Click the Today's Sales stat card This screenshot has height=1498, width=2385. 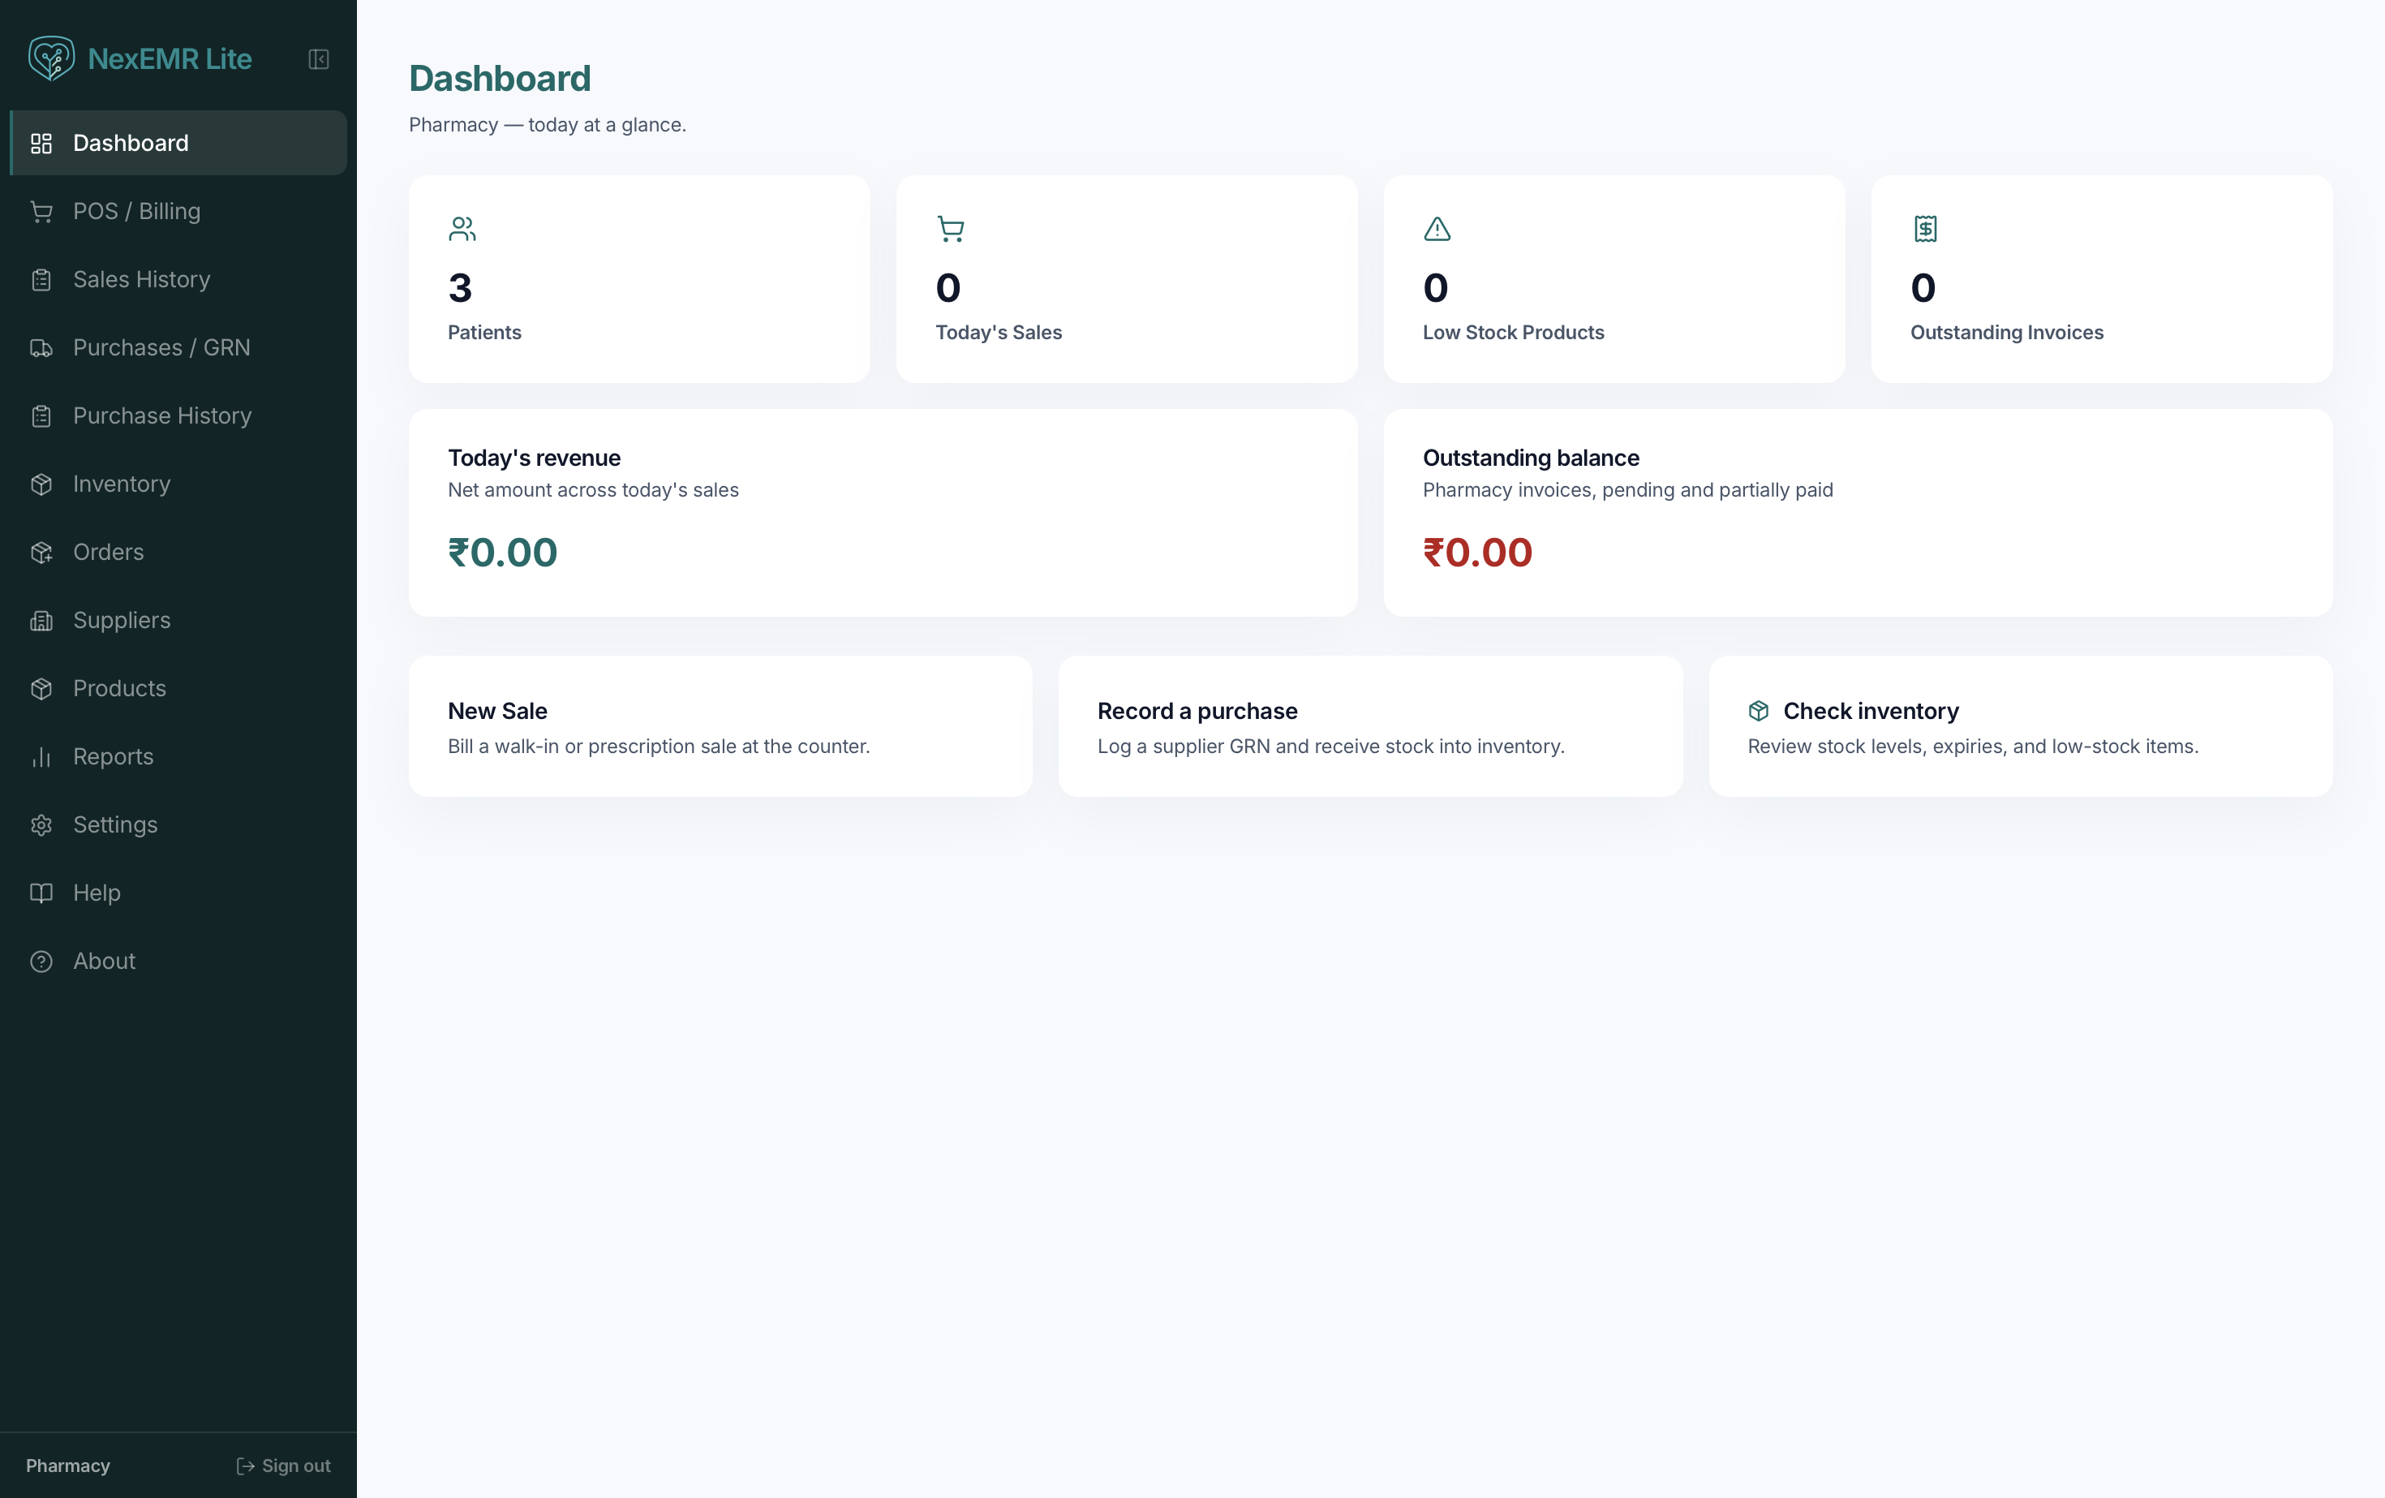(1126, 279)
